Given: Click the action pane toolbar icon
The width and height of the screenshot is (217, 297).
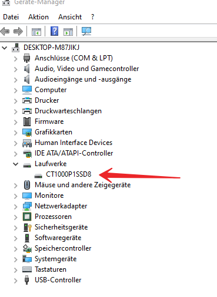Looking at the screenshot, I should (68, 32).
